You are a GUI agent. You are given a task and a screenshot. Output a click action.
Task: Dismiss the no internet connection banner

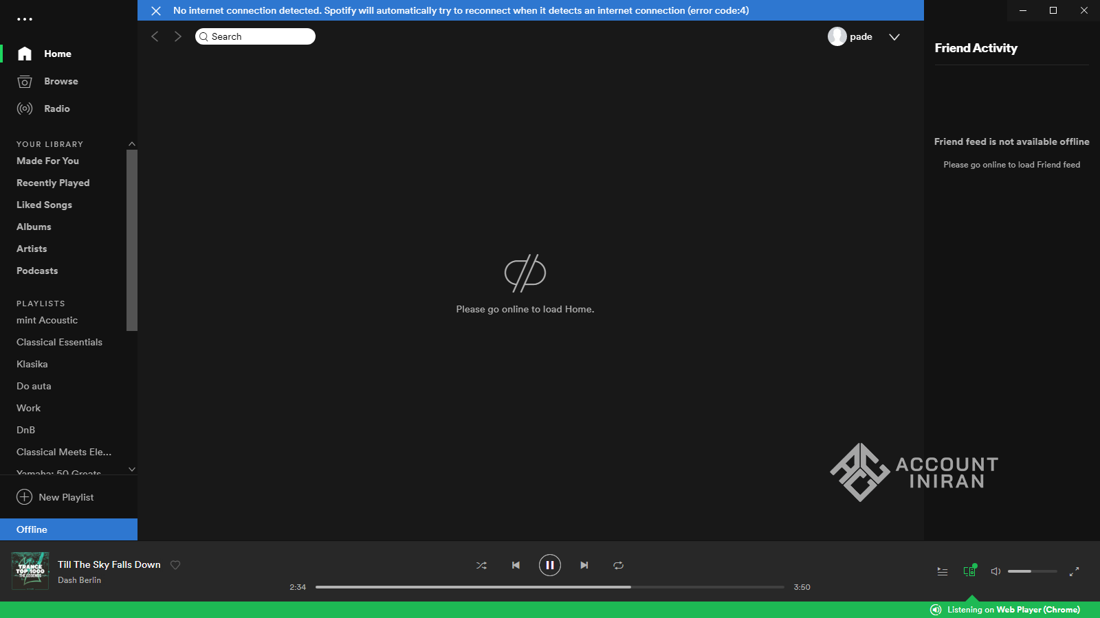[x=156, y=11]
